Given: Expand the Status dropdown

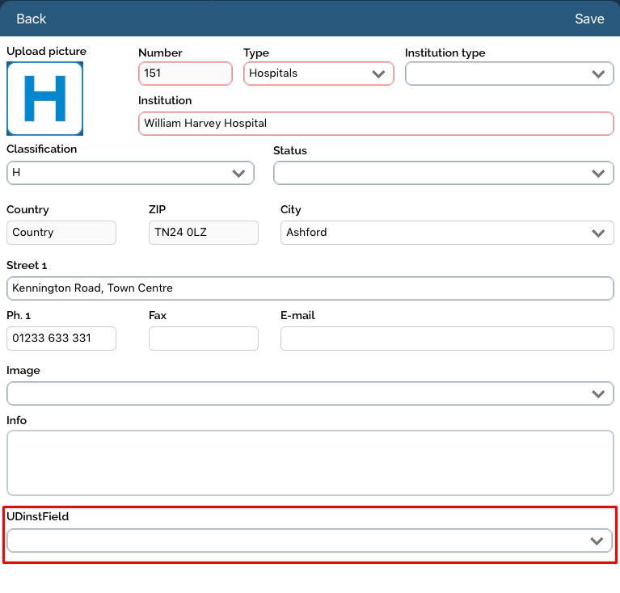Looking at the screenshot, I should 443,173.
